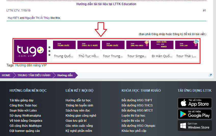Open 'Thông tin tuyển sinh' link
Image resolution: width=216 pixels, height=136 pixels.
click(79, 105)
